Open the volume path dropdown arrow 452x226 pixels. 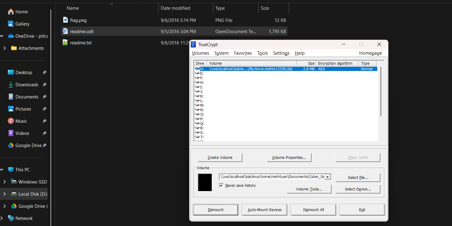coord(328,177)
